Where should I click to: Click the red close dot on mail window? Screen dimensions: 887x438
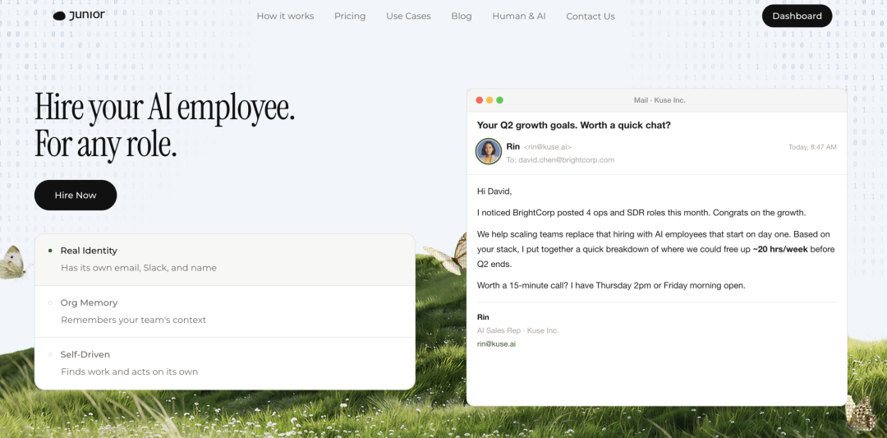pyautogui.click(x=479, y=100)
